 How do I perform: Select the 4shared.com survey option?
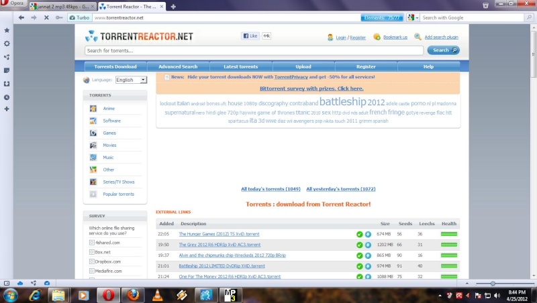pos(92,243)
